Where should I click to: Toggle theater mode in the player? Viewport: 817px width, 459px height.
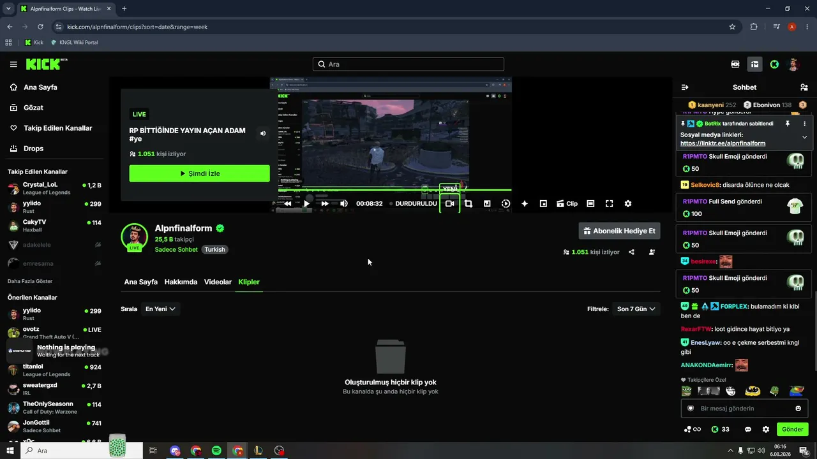(590, 203)
